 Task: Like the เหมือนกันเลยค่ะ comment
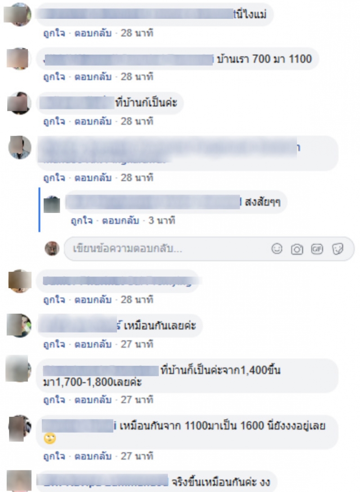54,344
